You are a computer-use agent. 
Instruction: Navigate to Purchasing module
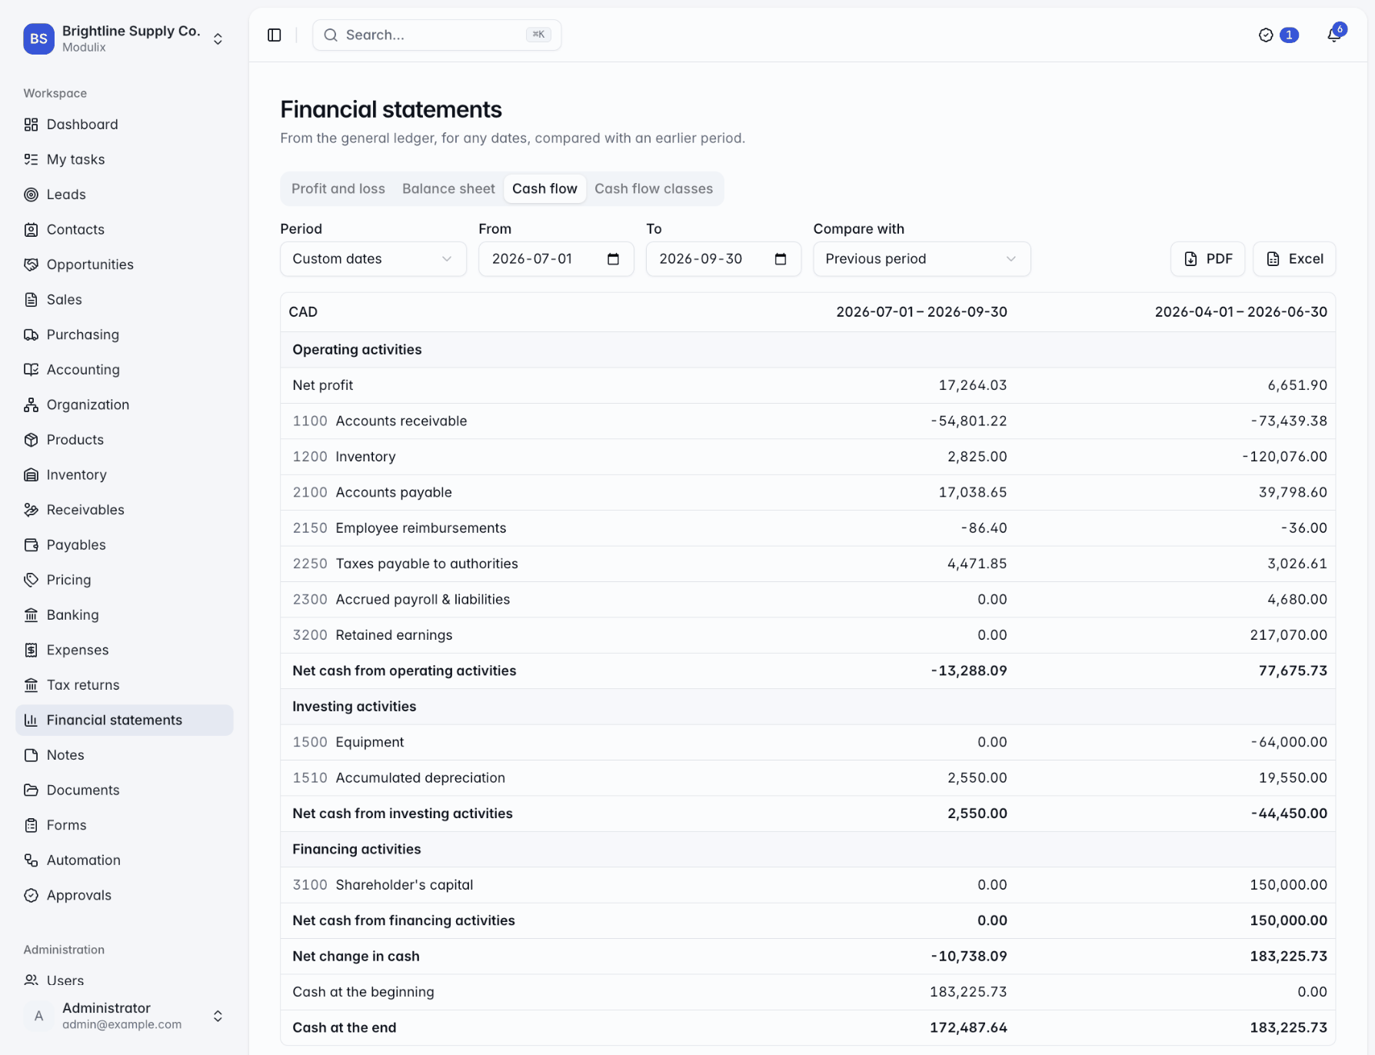coord(124,334)
